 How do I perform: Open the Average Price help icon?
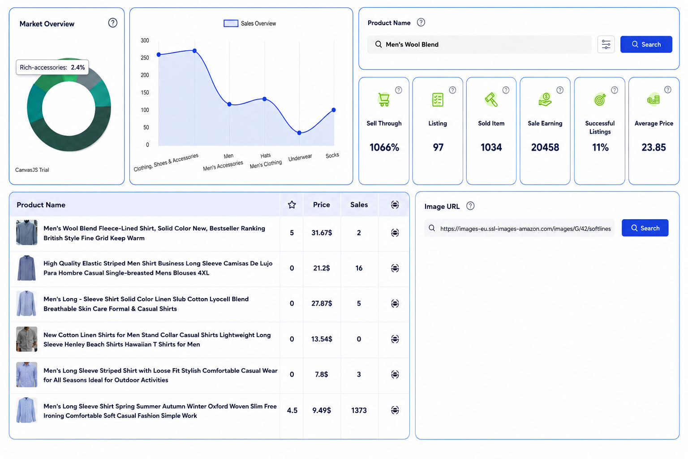tap(668, 90)
